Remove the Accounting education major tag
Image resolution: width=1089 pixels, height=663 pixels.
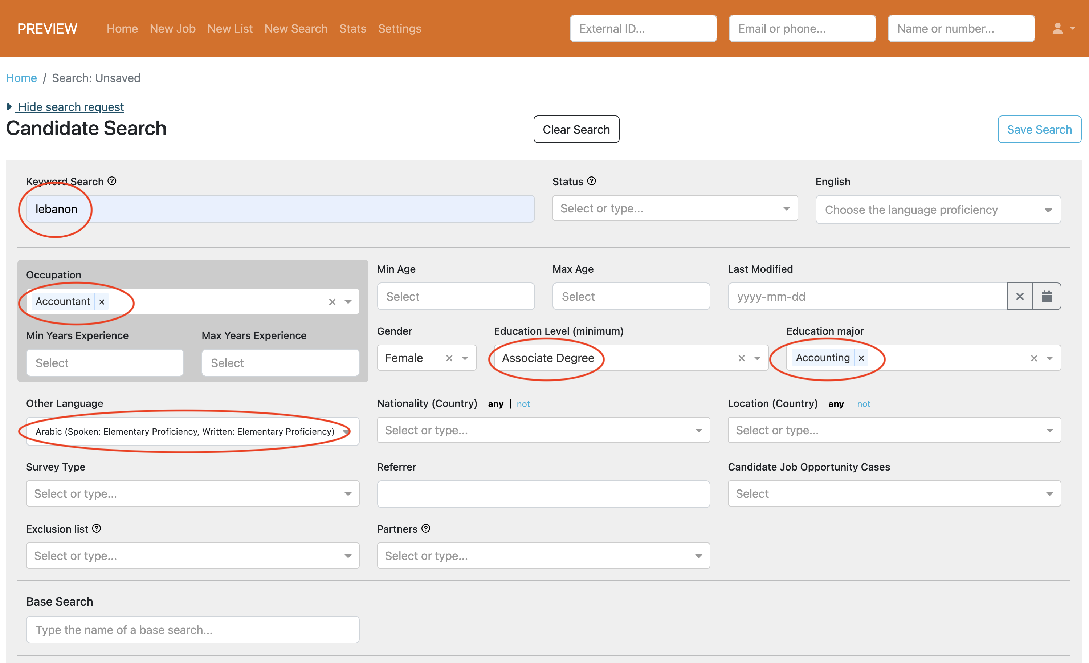click(861, 358)
